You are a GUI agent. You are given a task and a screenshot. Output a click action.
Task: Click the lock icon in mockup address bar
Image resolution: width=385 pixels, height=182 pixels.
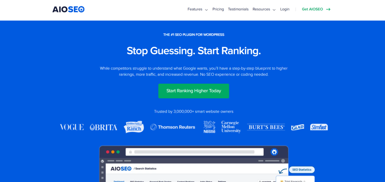130,152
